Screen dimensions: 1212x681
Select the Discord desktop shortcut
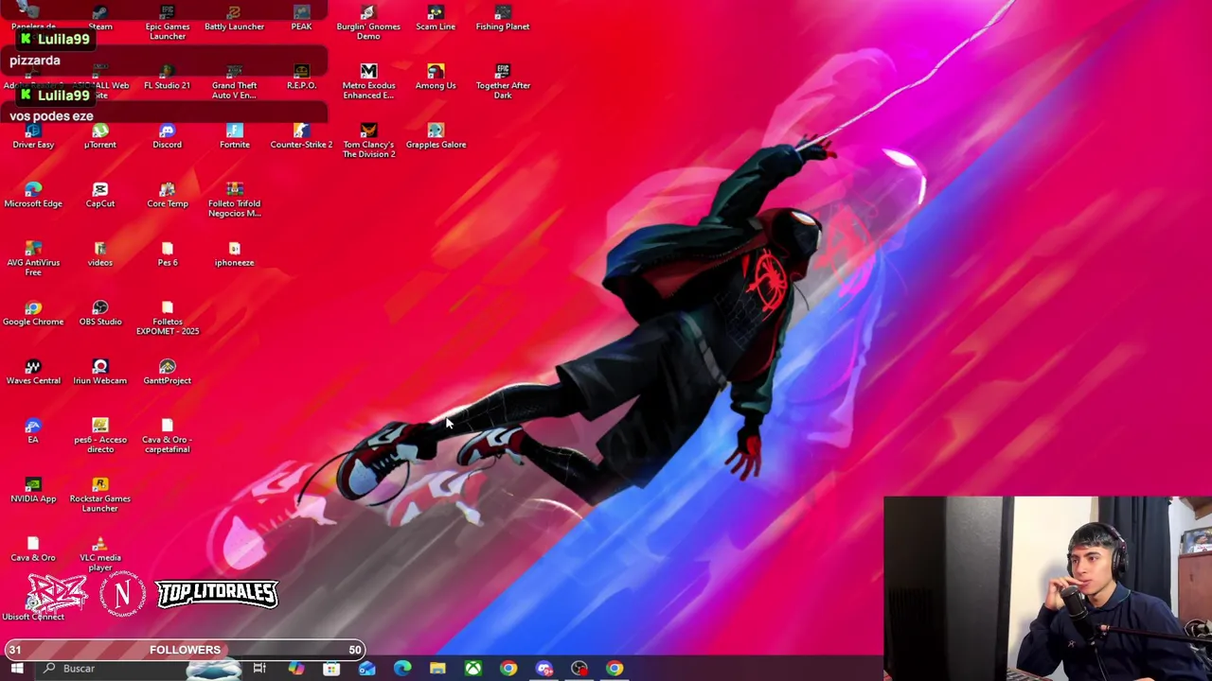(x=167, y=136)
